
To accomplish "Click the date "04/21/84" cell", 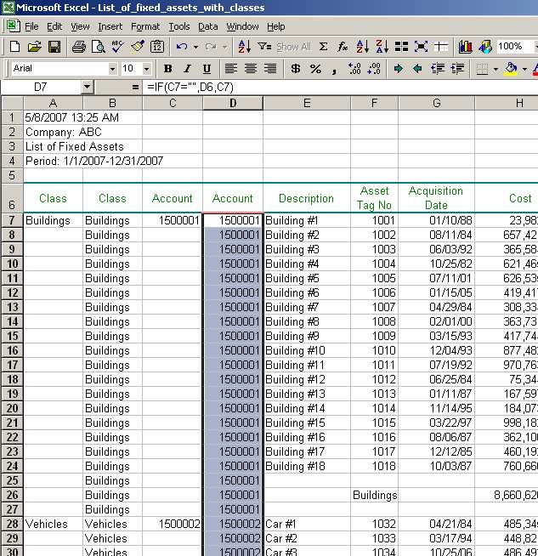I will coord(436,524).
